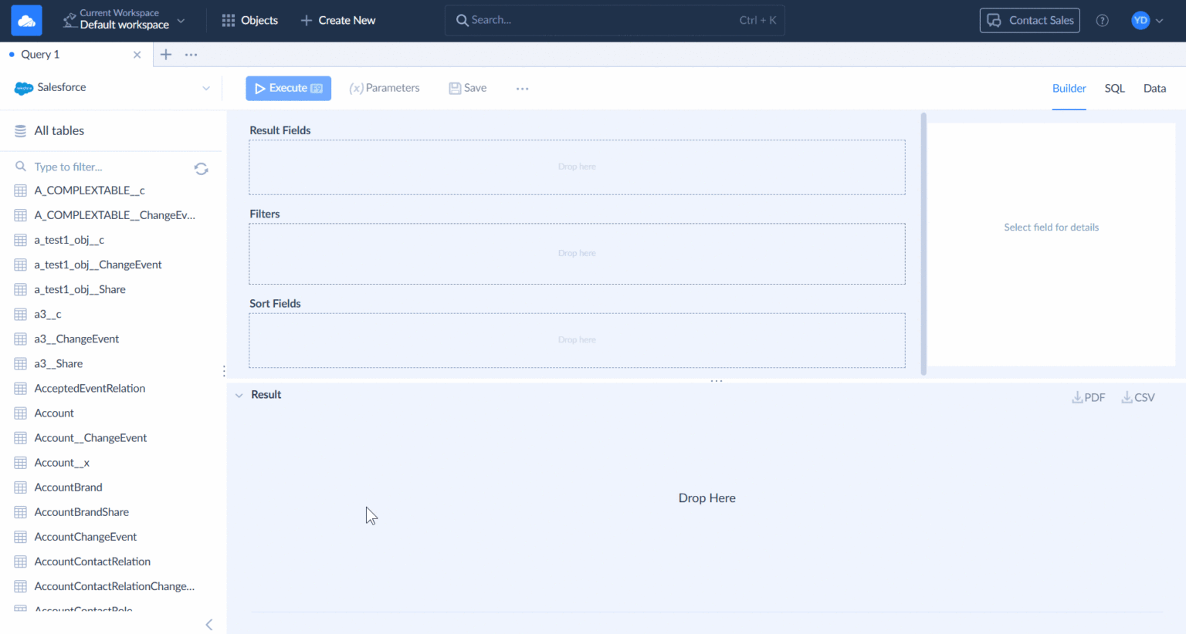This screenshot has width=1186, height=634.
Task: Refresh the tables list
Action: (x=201, y=168)
